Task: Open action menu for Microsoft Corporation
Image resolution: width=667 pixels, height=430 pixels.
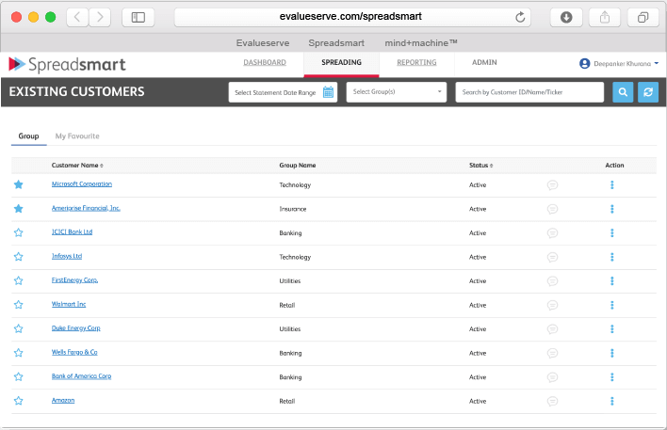Action: click(x=612, y=184)
